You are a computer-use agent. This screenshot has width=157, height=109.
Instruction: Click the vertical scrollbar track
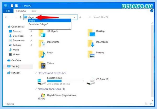(152, 61)
